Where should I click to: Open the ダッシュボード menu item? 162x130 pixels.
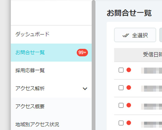(51, 34)
